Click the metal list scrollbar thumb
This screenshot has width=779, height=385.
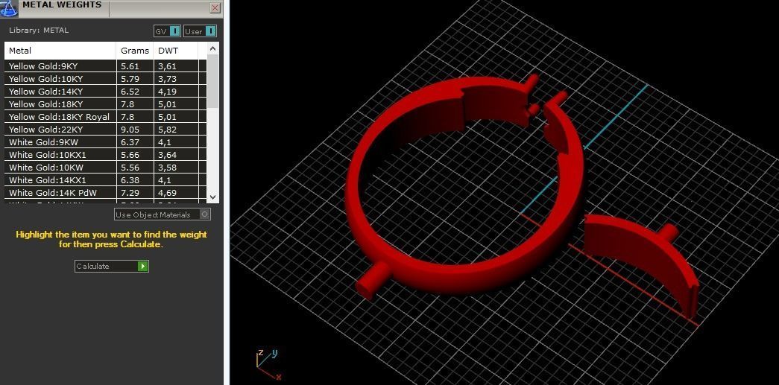212,81
